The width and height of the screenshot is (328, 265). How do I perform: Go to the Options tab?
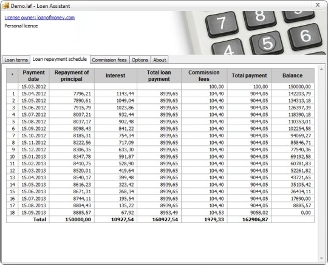point(140,60)
